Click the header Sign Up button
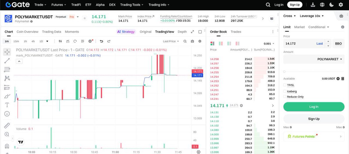The height and width of the screenshot is (154, 349). 295,5
